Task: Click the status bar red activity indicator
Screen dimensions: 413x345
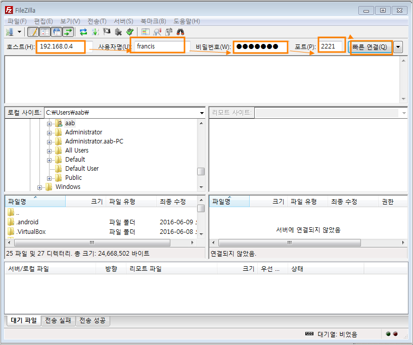Action: [395, 334]
